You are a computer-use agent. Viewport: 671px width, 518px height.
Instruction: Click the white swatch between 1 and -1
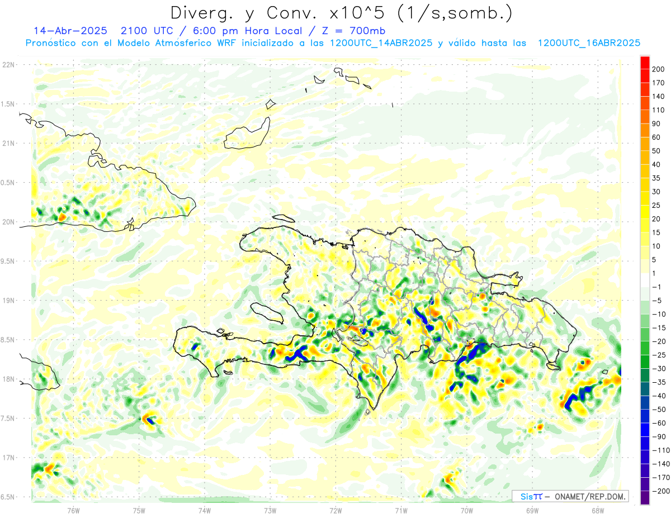[x=645, y=280]
